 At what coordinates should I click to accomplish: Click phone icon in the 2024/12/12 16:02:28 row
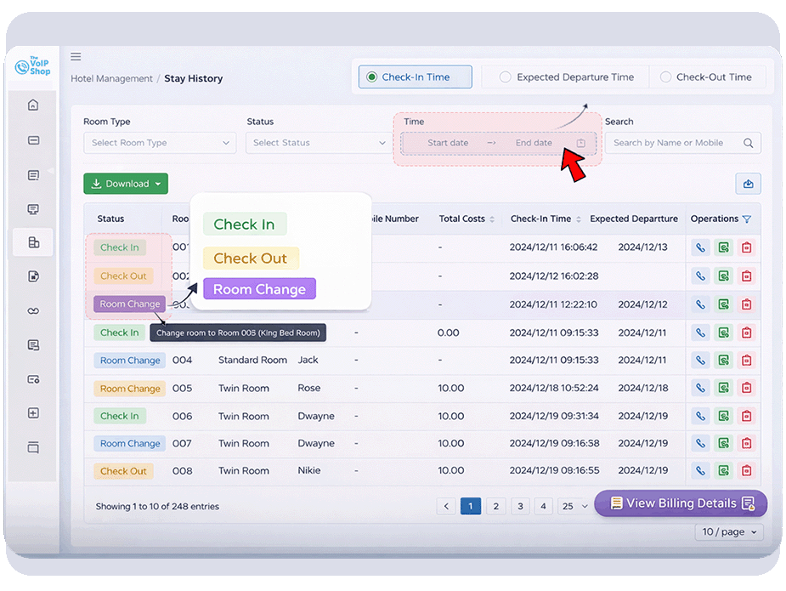pyautogui.click(x=700, y=276)
